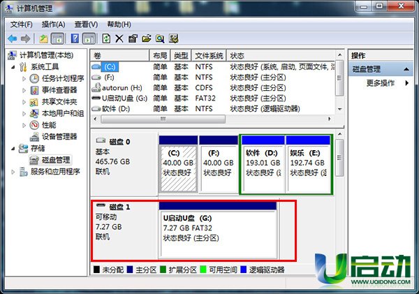
Task: Expand the 任务计划程序 node
Action: pyautogui.click(x=24, y=79)
